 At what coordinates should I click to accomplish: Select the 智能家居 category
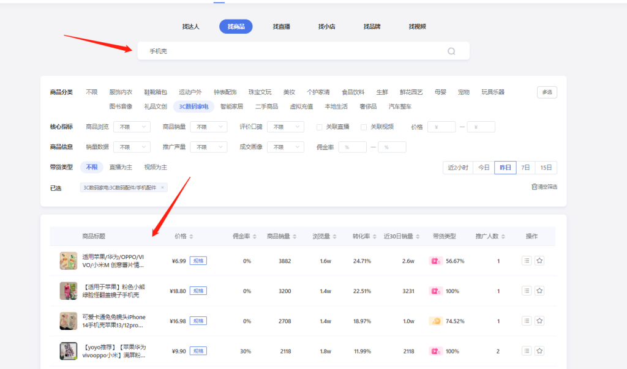232,106
